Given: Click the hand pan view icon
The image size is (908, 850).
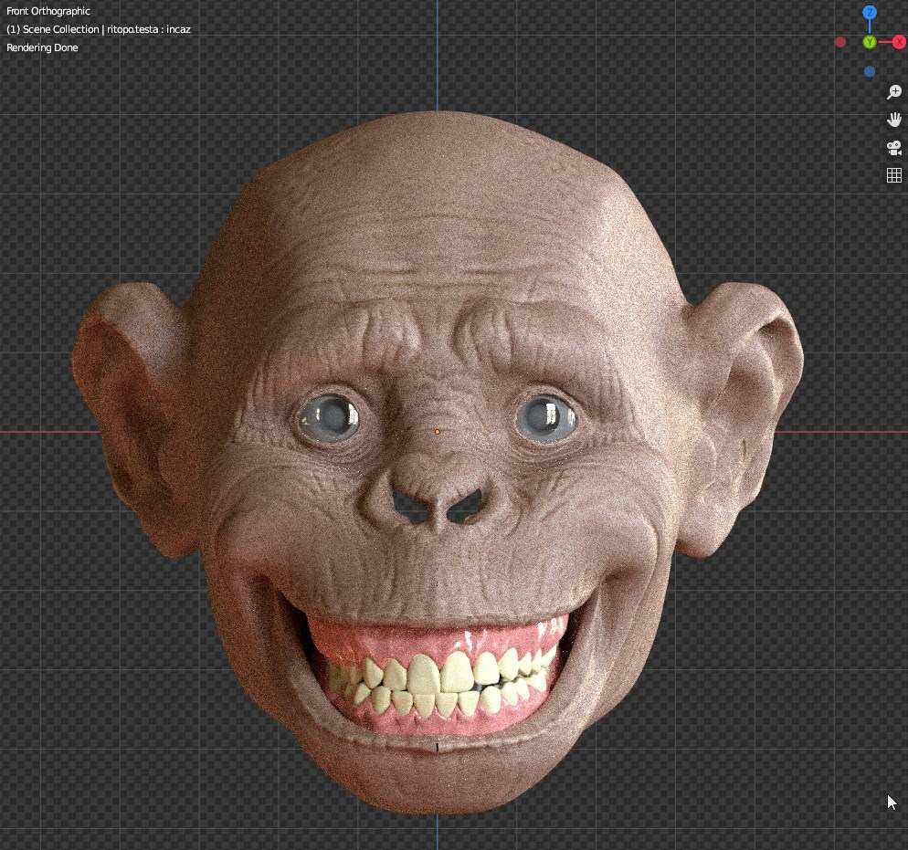Looking at the screenshot, I should pos(894,120).
